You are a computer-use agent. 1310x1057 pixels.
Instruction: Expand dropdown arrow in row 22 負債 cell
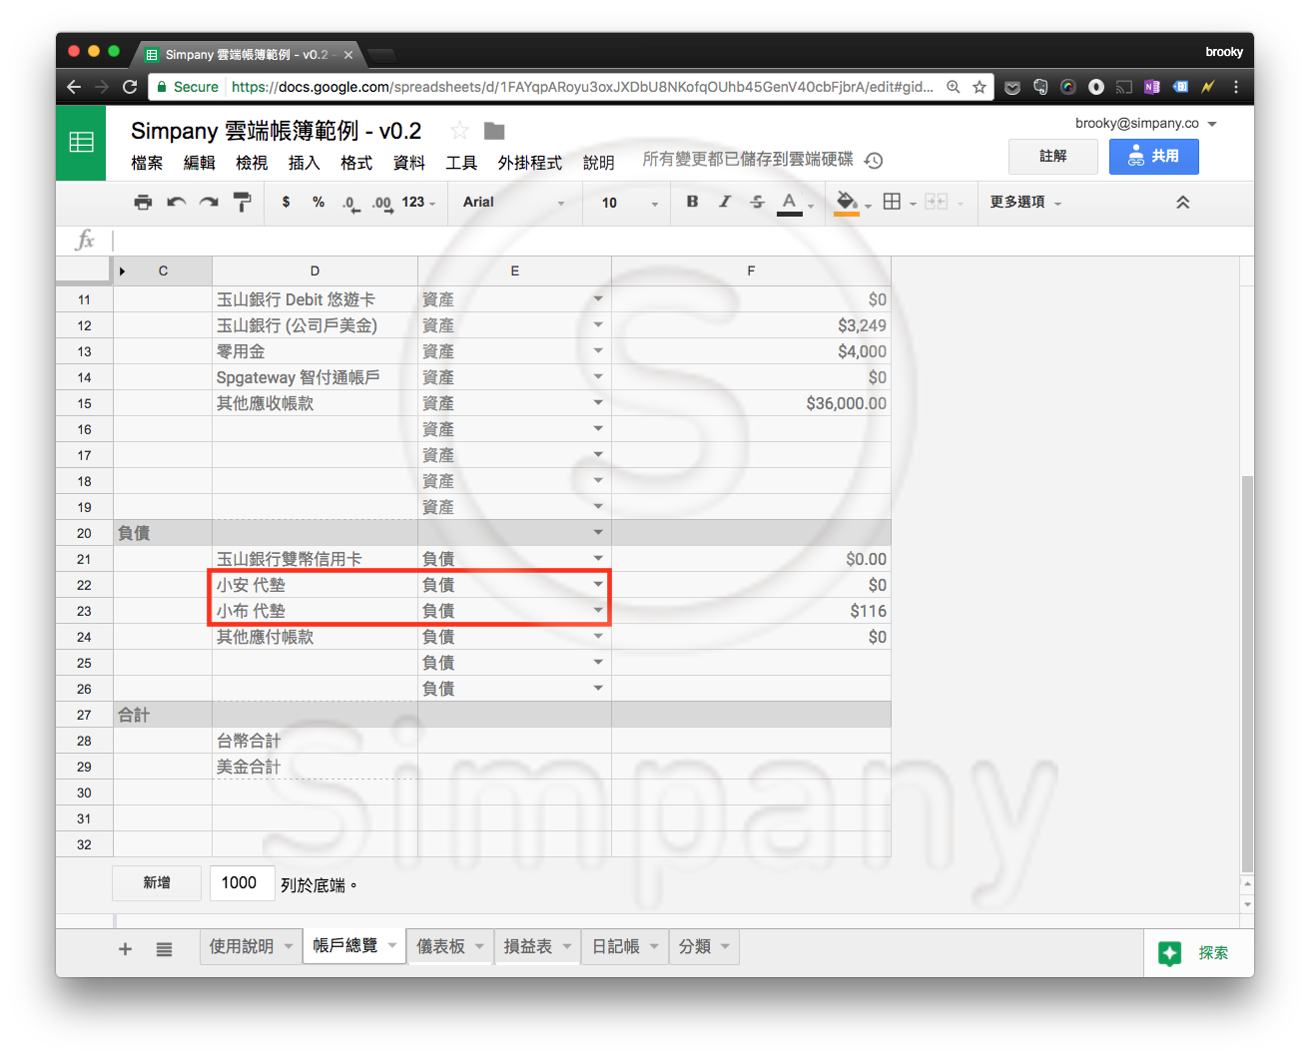(598, 584)
